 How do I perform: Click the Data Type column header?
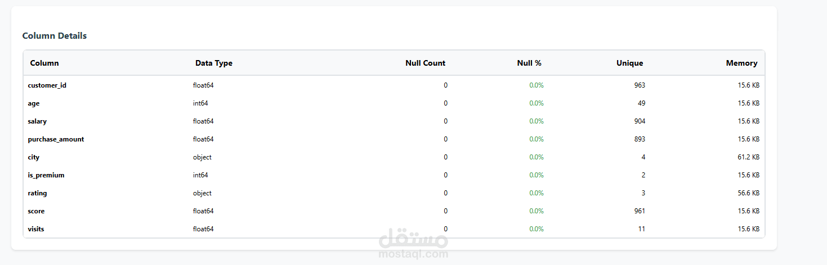(x=213, y=63)
